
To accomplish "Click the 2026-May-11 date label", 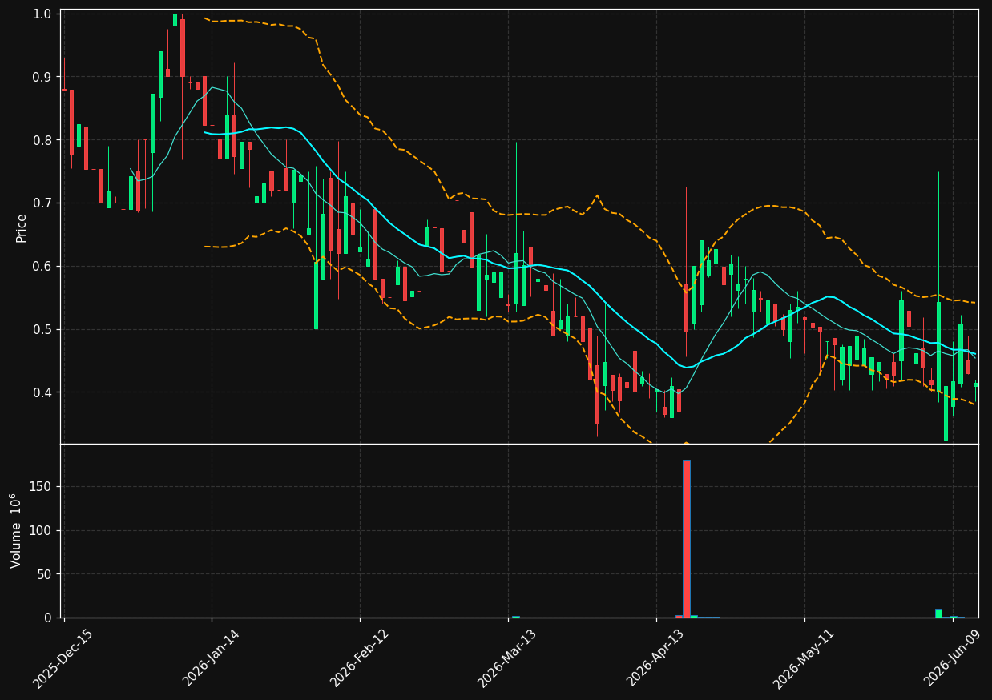I will click(804, 658).
